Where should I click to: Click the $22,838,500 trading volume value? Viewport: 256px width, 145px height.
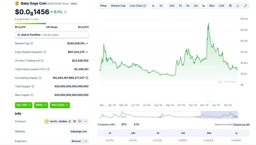click(80, 61)
